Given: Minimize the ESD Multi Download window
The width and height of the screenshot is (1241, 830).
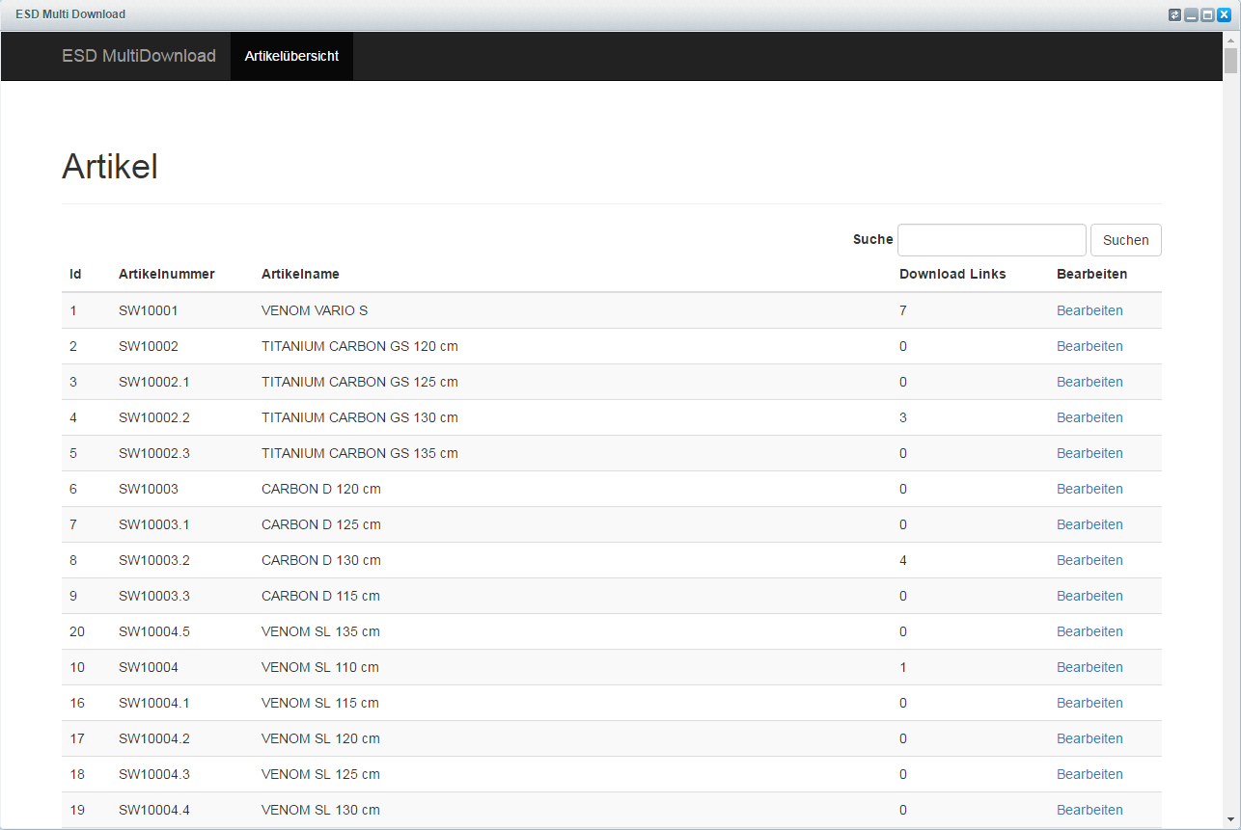Looking at the screenshot, I should tap(1191, 14).
